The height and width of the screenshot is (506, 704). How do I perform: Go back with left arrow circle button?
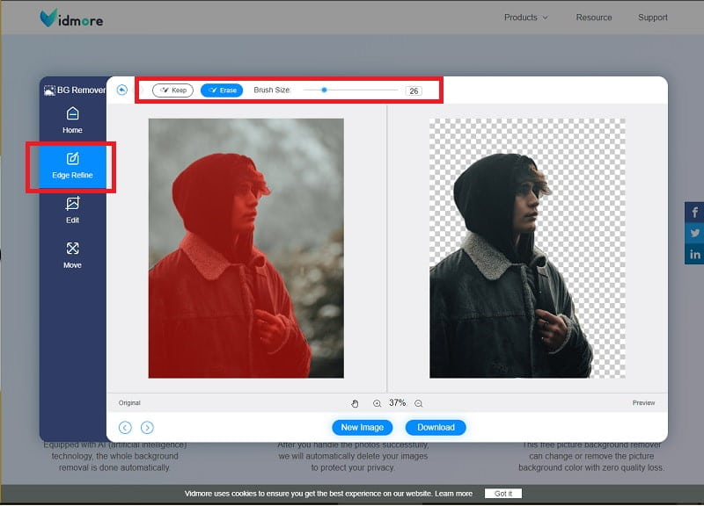[x=125, y=428]
